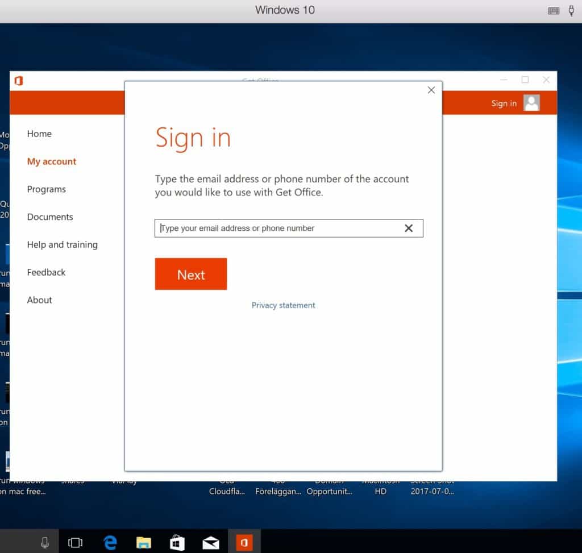Open Documents section
The width and height of the screenshot is (582, 553).
[x=50, y=217]
